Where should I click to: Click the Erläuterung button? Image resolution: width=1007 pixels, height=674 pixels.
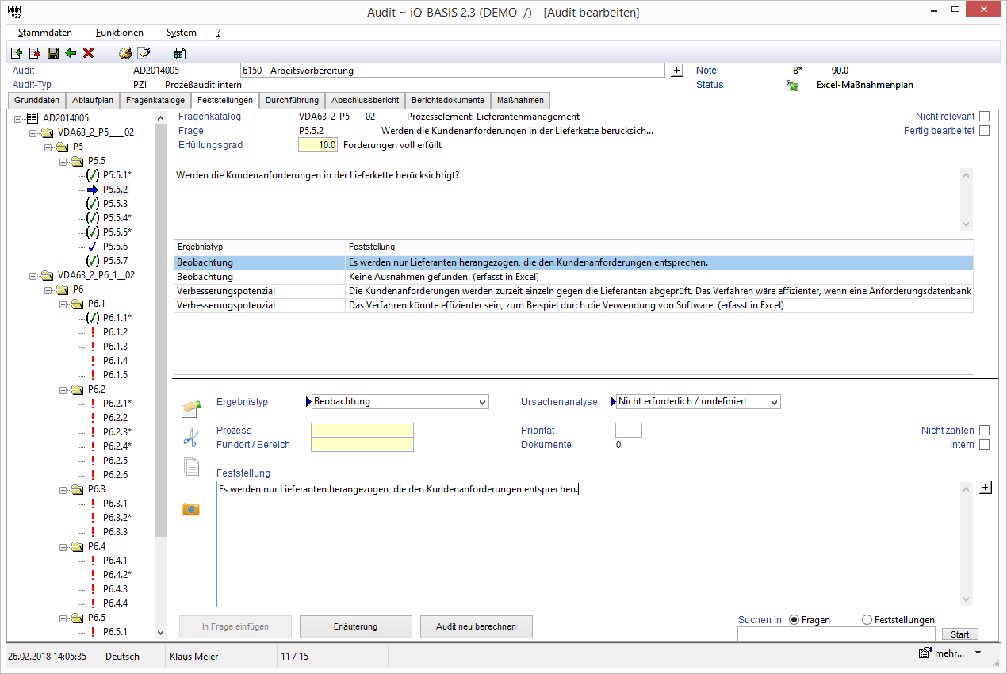coord(356,626)
